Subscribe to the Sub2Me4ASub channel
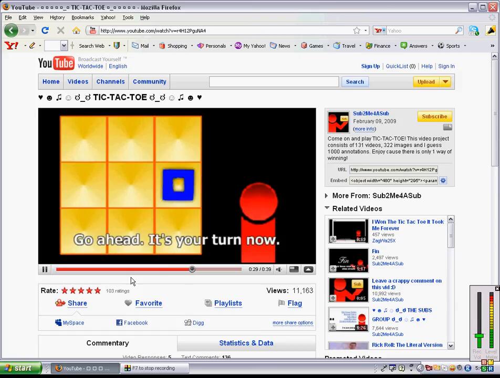The height and width of the screenshot is (378, 500). [434, 117]
